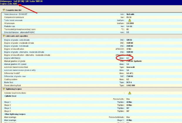Click the Turbo boost pressure label
This screenshot has width=182, height=123.
tap(13, 20)
